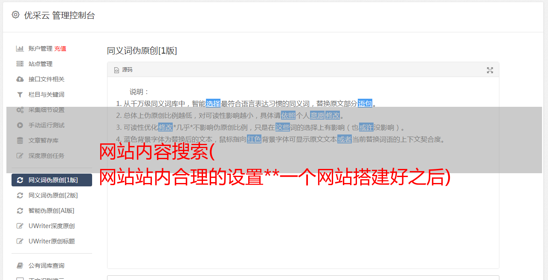
Task: Toggle the 源码 code icon in editor
Action: pyautogui.click(x=116, y=70)
